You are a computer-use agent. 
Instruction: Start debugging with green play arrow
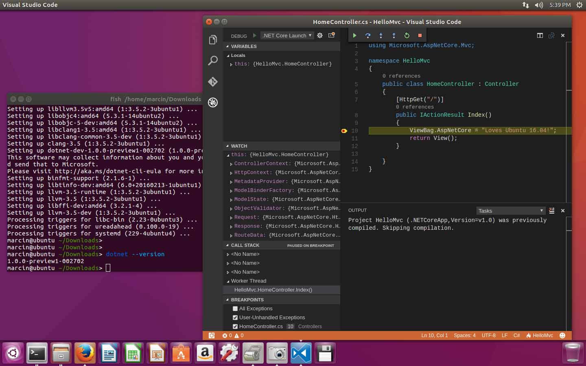click(255, 35)
